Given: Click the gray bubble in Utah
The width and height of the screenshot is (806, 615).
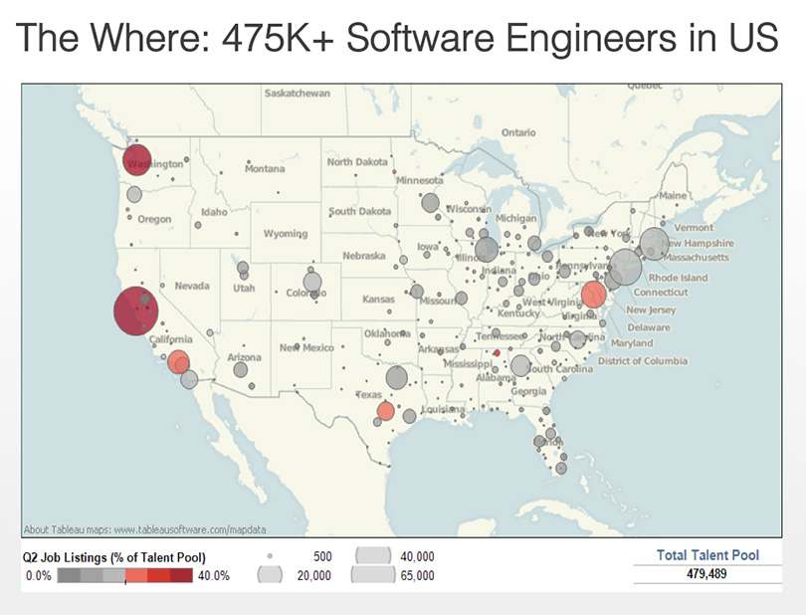Looking at the screenshot, I should coord(243,268).
